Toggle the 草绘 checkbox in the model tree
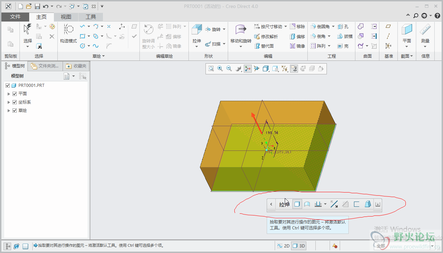 [15, 111]
